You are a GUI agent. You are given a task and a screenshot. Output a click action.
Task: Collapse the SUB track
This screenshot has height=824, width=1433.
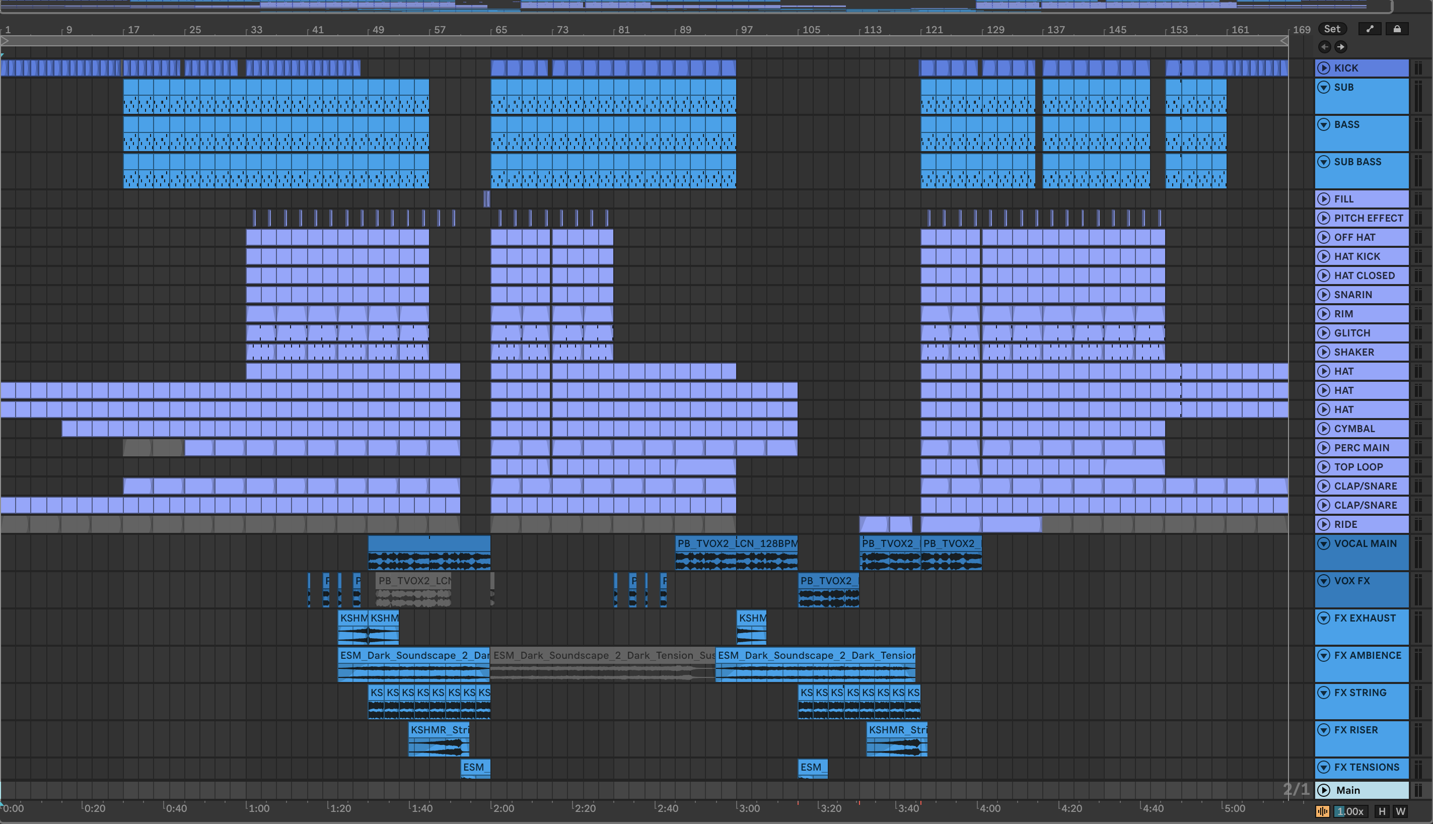(1324, 87)
